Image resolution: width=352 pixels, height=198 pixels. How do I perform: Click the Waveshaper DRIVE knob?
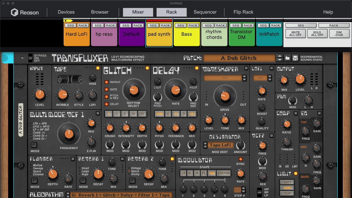tap(225, 96)
